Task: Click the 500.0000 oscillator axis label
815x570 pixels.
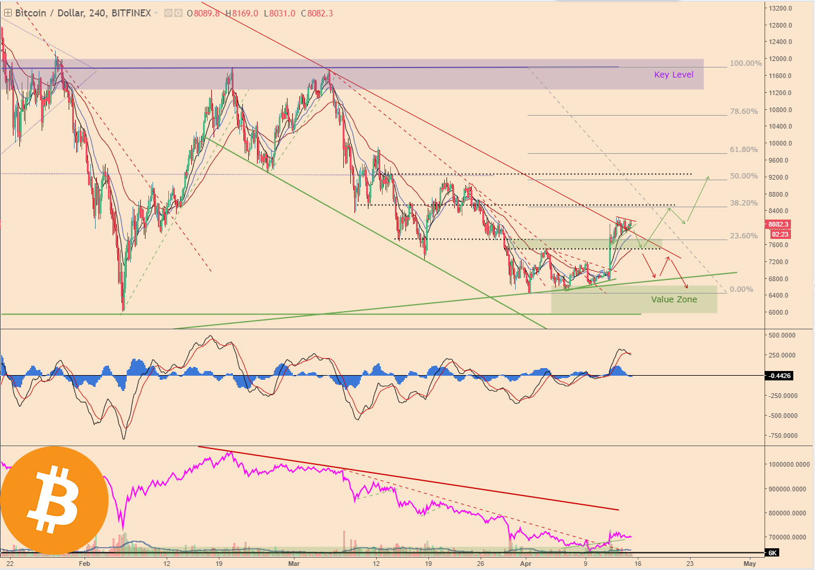Action: (x=783, y=335)
